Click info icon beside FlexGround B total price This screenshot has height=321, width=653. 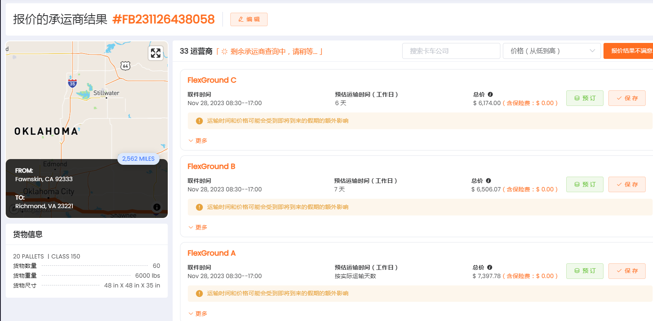489,181
